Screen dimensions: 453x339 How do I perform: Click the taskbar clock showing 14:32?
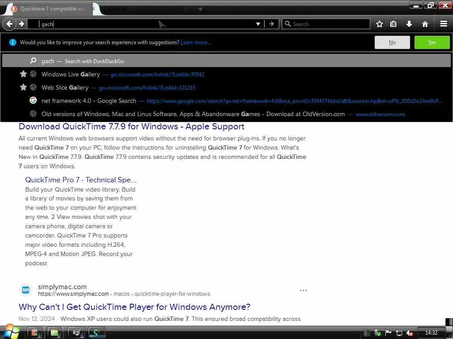431,333
